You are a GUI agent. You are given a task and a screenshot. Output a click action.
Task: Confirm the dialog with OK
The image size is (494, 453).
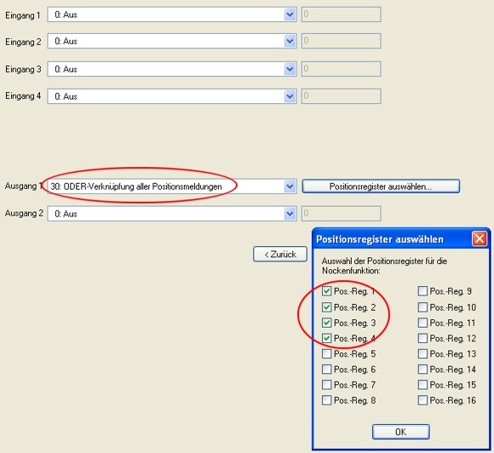click(401, 432)
